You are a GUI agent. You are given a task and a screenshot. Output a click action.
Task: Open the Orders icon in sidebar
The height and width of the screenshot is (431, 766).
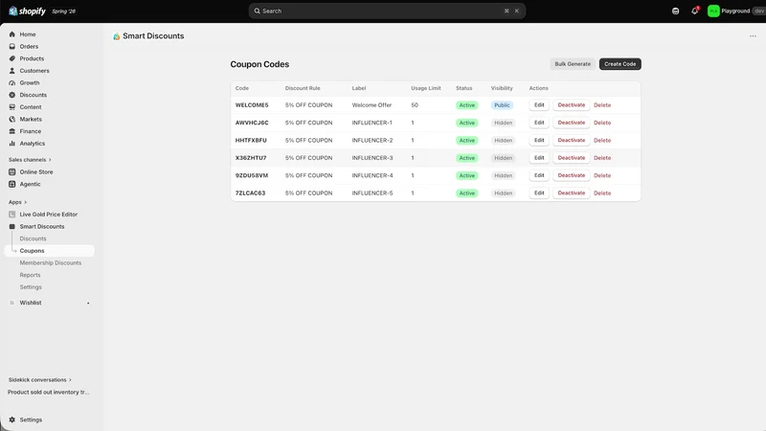pyautogui.click(x=12, y=46)
